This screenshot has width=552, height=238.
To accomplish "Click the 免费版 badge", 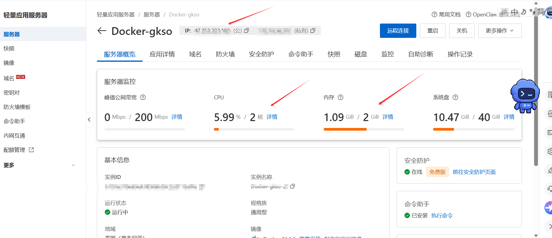I will click(x=437, y=172).
